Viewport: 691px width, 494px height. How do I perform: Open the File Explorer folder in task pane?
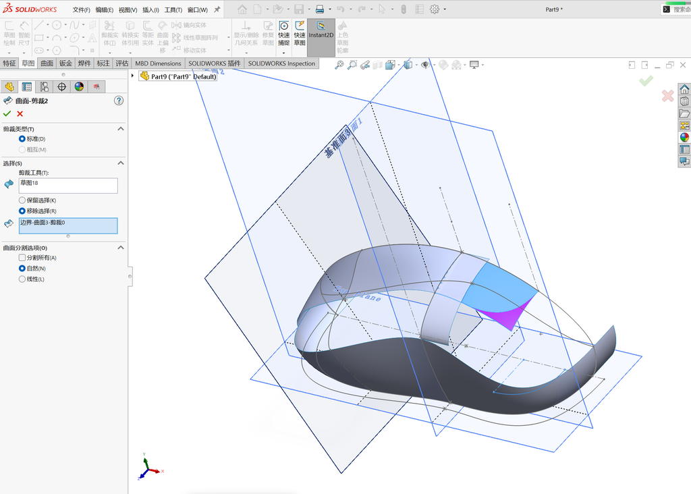pyautogui.click(x=684, y=113)
